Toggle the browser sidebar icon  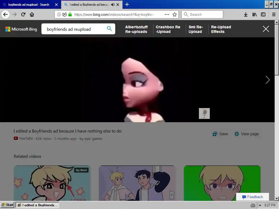tap(263, 14)
